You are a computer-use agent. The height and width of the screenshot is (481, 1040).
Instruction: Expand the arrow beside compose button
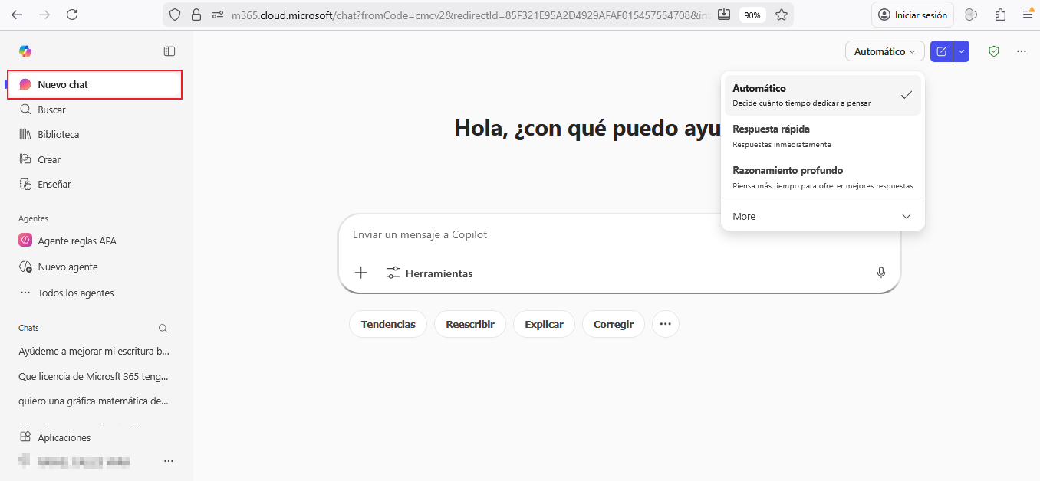point(961,51)
